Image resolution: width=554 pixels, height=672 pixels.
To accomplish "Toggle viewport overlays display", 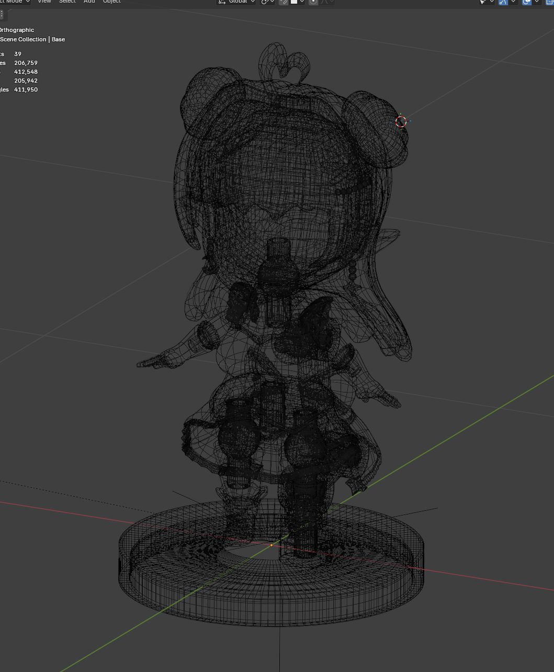I will [x=526, y=2].
